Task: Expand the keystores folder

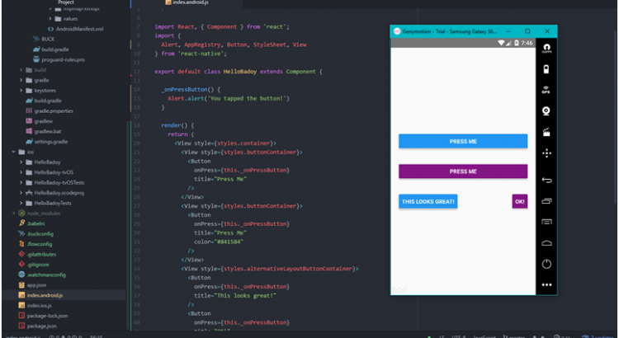Action: tap(45, 90)
